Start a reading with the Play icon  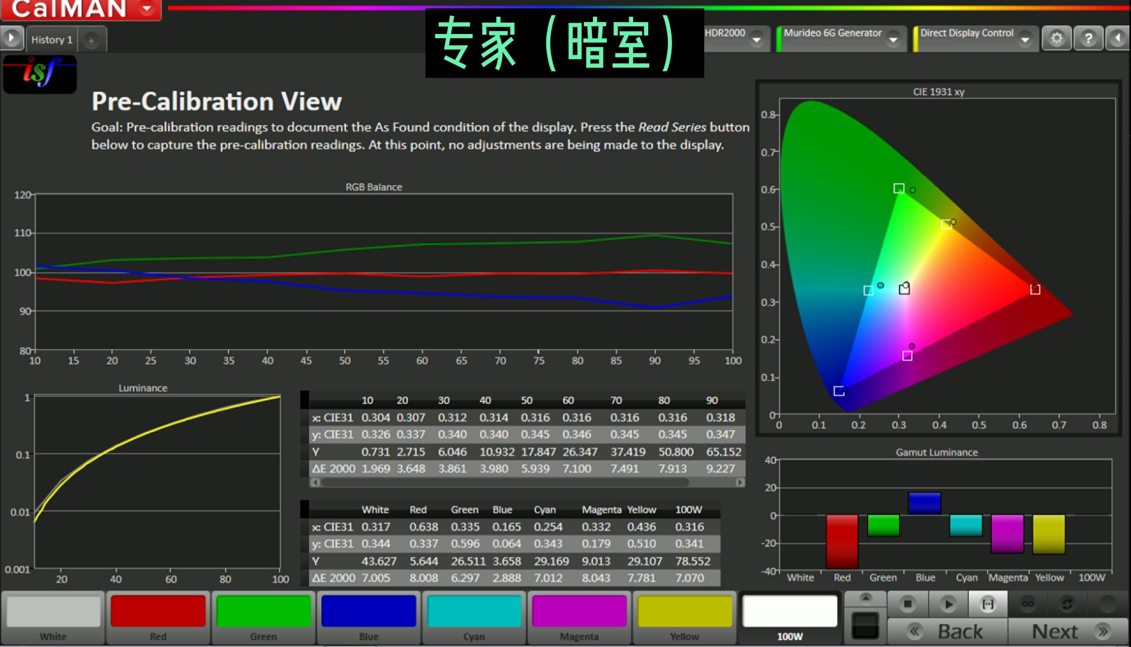pos(948,604)
